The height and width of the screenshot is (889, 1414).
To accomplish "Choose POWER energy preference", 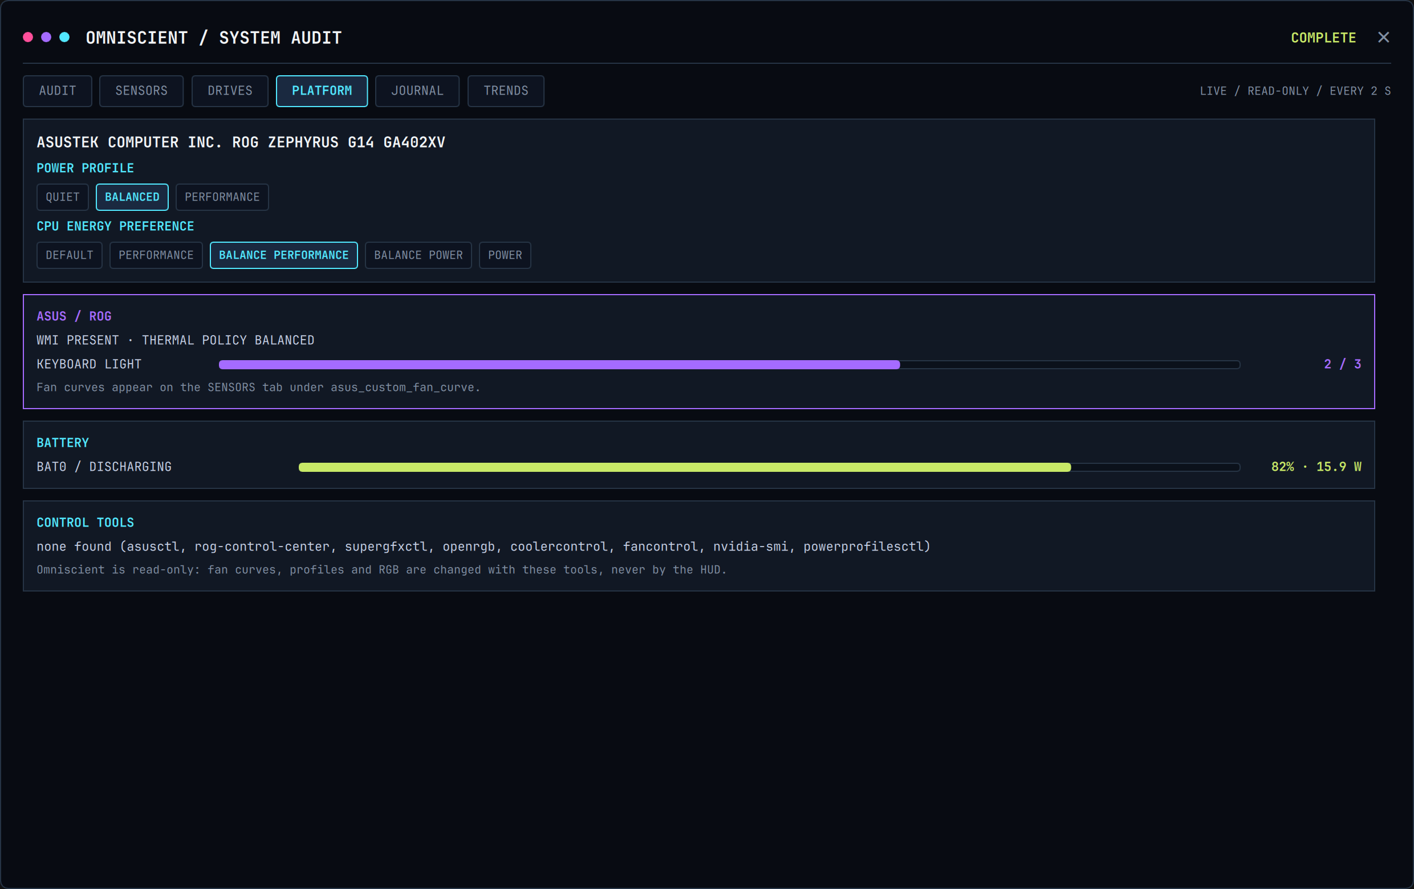I will (x=505, y=255).
